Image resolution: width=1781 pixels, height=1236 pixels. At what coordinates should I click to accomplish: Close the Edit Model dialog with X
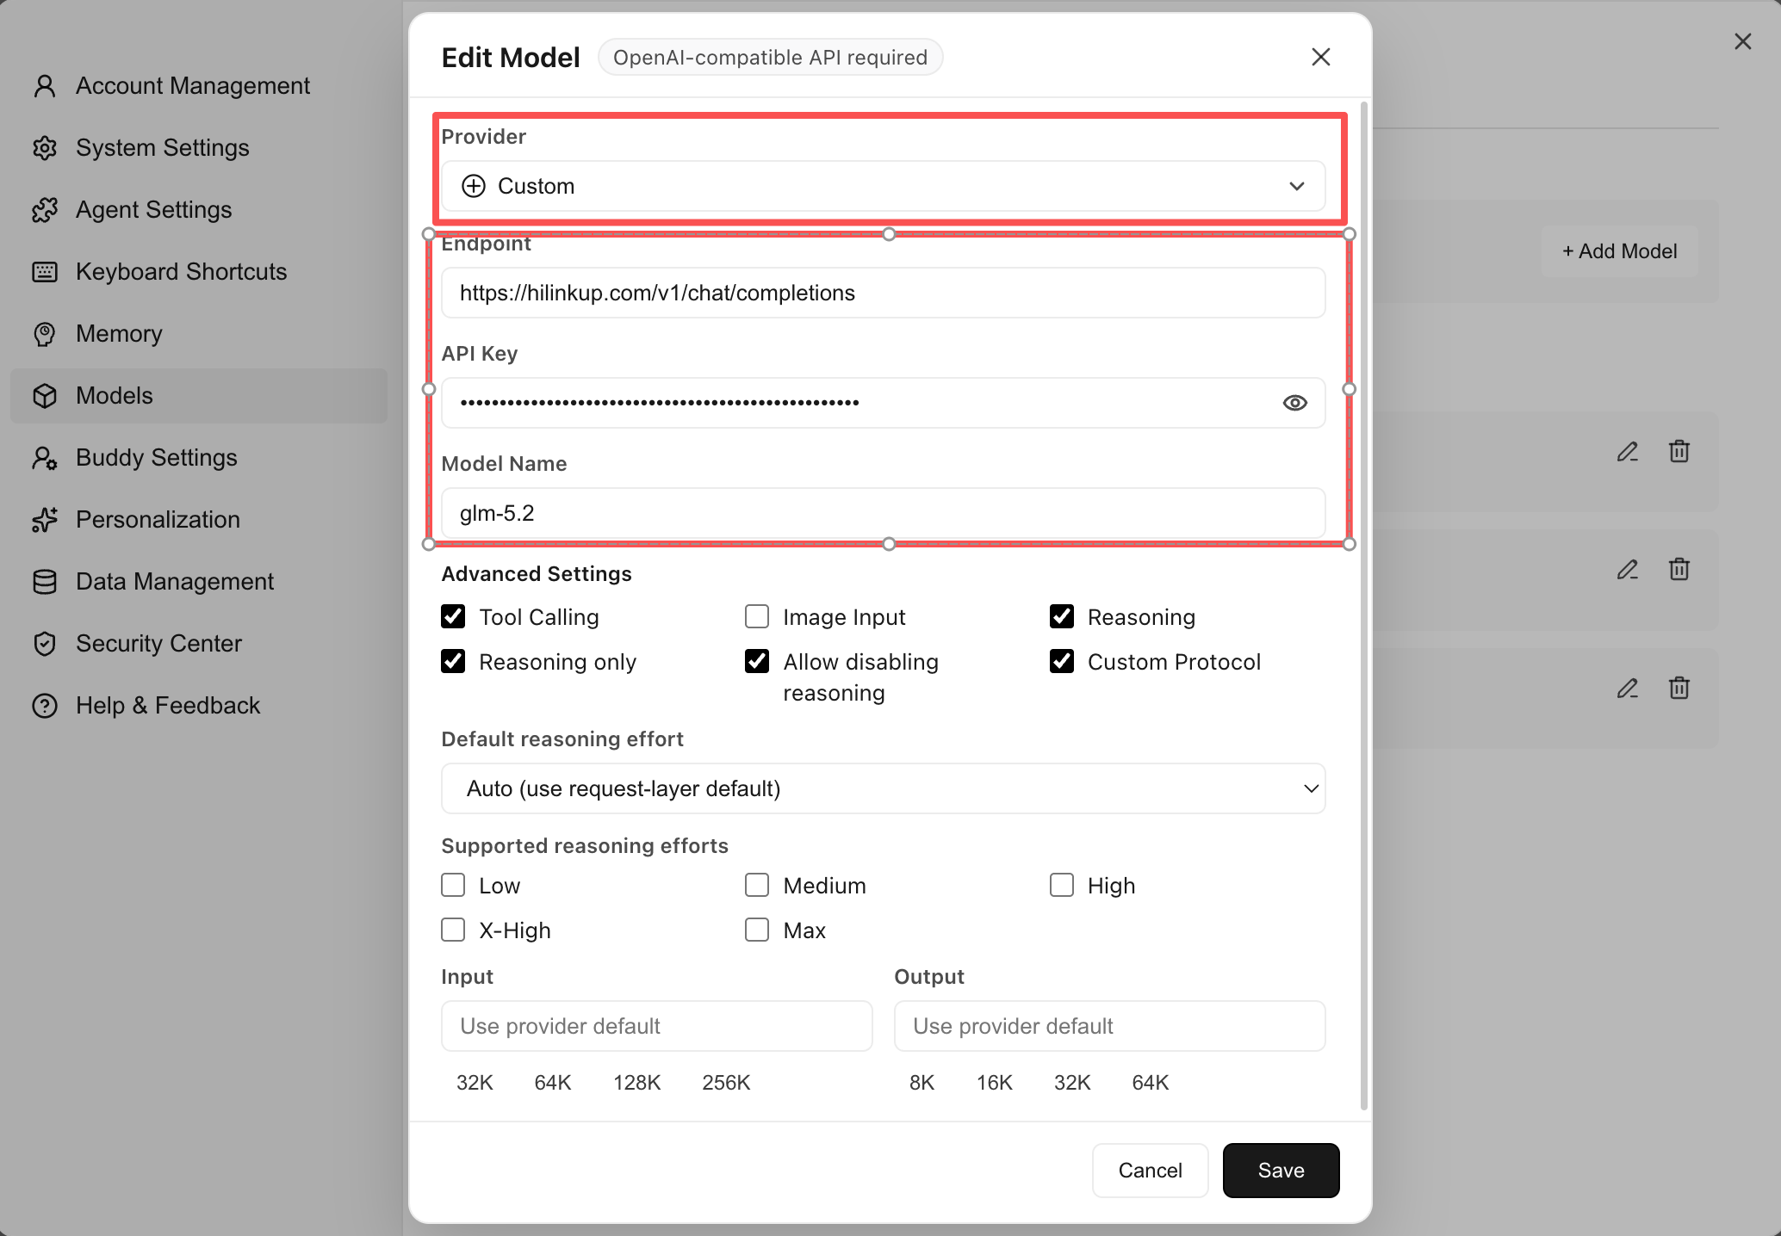point(1320,57)
